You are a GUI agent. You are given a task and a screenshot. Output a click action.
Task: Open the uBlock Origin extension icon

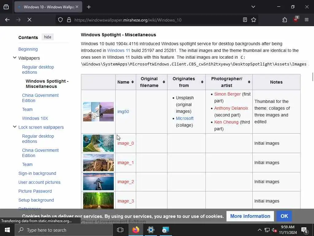pyautogui.click(x=296, y=19)
